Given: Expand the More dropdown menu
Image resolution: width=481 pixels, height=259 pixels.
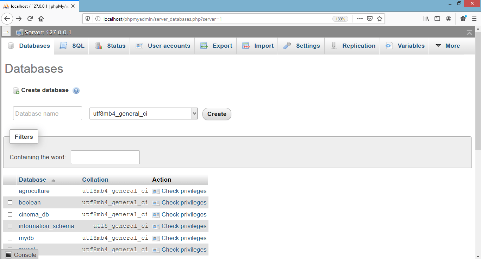Looking at the screenshot, I should [447, 46].
